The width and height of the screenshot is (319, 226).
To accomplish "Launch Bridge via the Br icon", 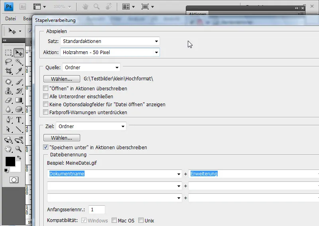I will tap(23, 7).
